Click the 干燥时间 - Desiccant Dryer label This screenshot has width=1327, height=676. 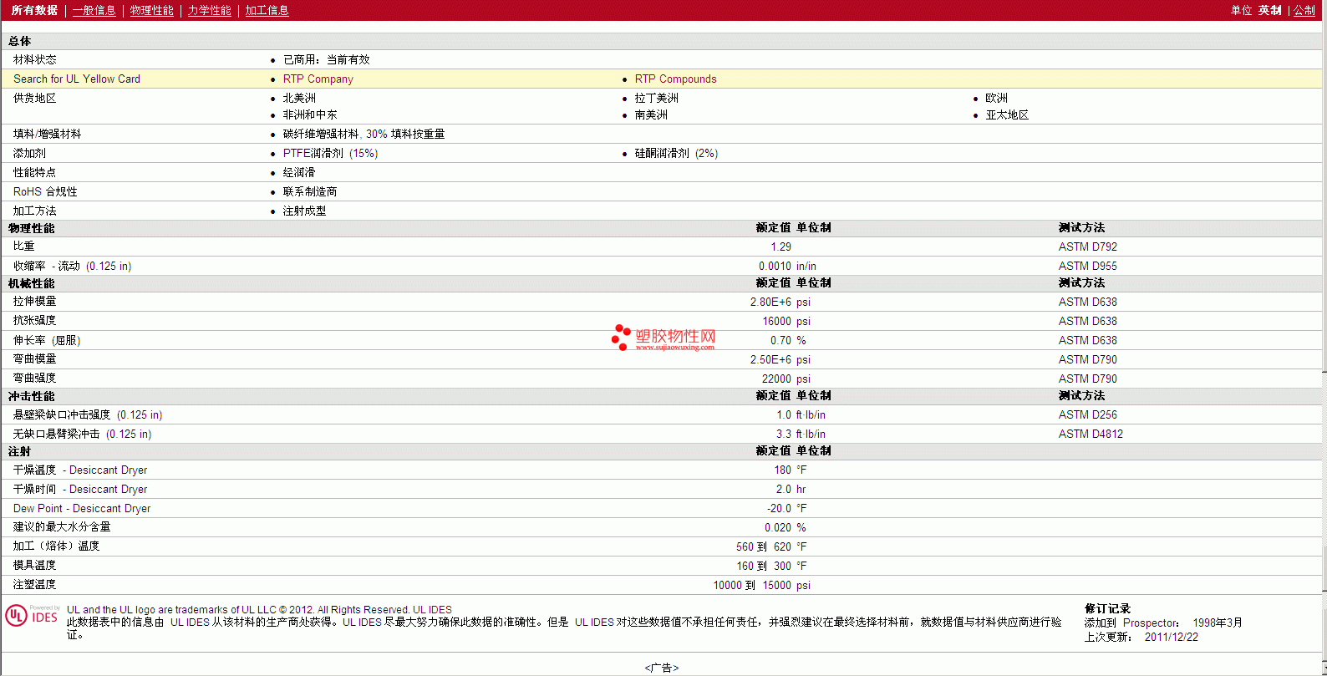[80, 489]
